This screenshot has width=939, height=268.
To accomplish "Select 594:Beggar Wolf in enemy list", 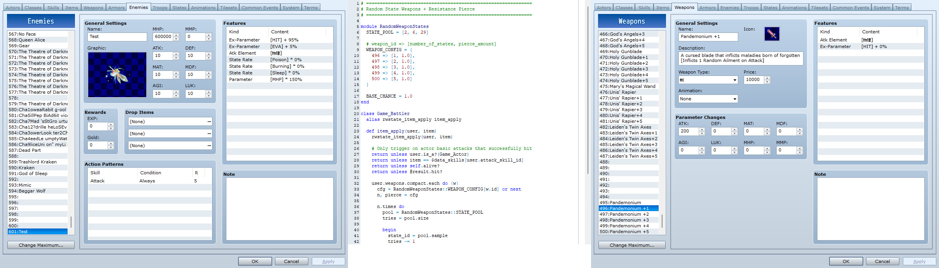I will point(38,191).
